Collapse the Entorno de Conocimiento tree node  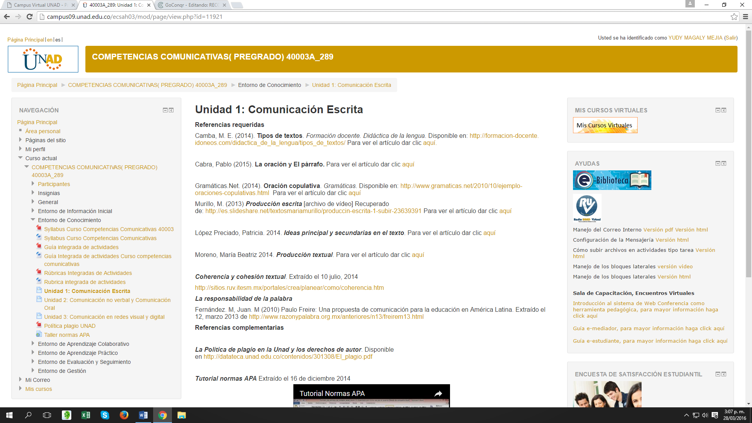click(33, 220)
